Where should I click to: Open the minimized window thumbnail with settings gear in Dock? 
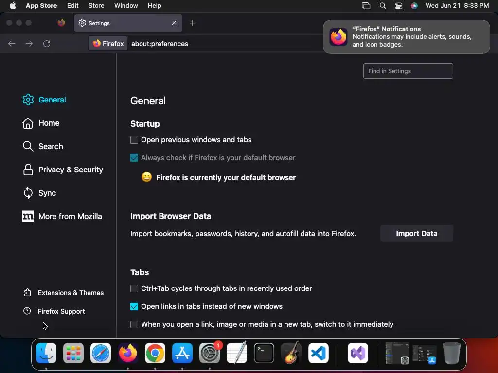(x=397, y=353)
